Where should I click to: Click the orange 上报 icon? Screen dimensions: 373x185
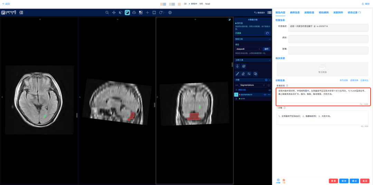point(284,181)
